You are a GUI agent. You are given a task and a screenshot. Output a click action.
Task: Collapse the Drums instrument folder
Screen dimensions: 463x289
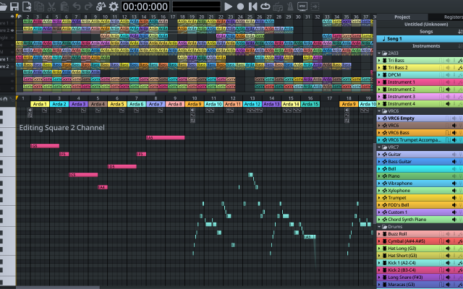[x=379, y=227]
